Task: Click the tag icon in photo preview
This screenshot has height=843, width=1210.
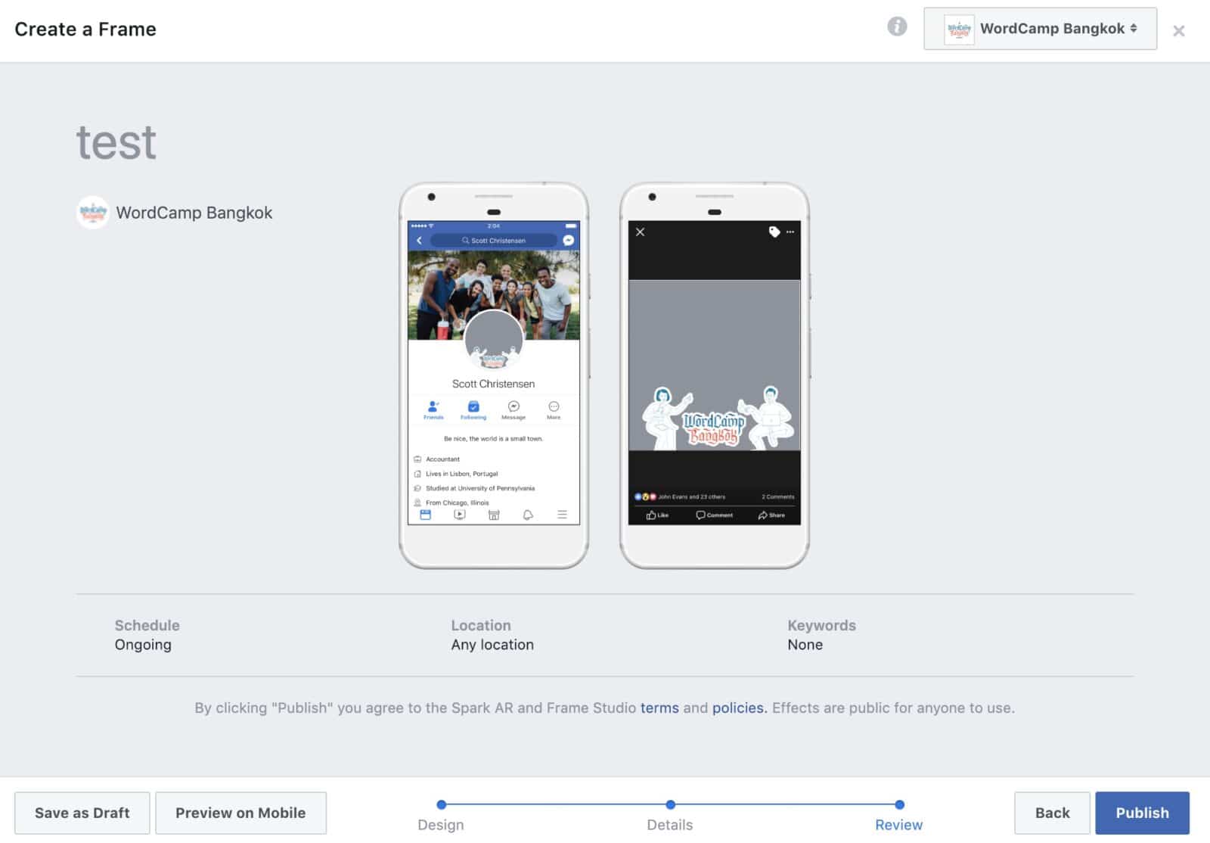Action: tap(774, 232)
